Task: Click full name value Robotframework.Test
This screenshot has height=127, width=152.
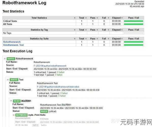Action: (x=47, y=83)
